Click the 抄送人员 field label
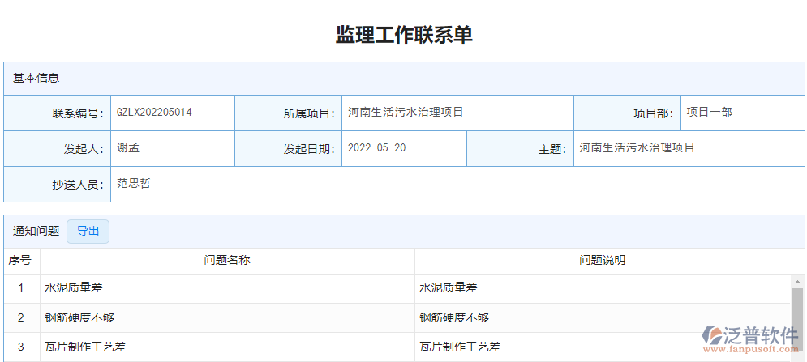This screenshot has width=807, height=362. click(78, 185)
